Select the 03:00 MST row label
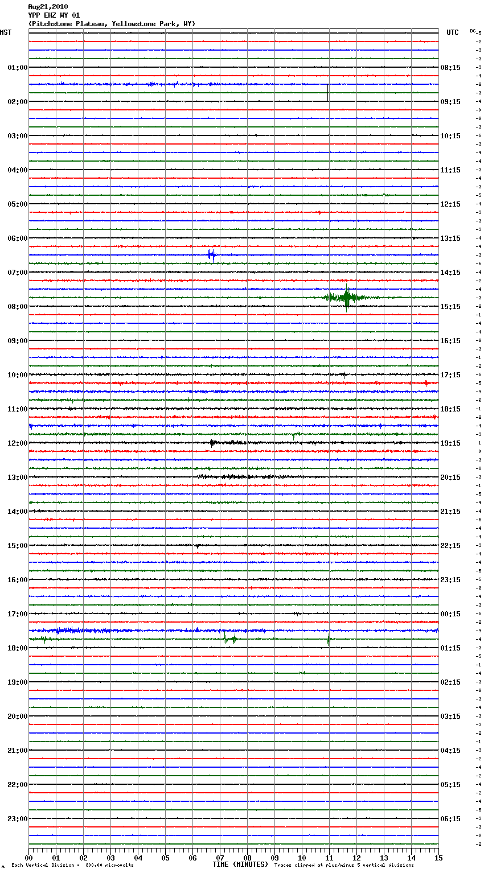The width and height of the screenshot is (484, 873). tap(18, 136)
